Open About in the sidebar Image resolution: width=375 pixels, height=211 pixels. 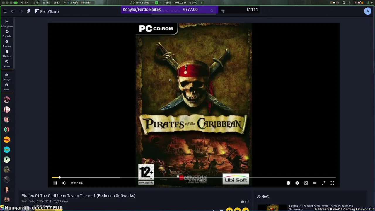7,87
